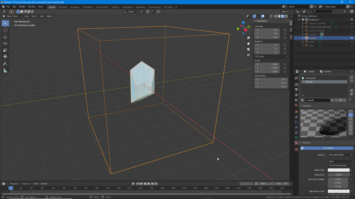The width and height of the screenshot is (355, 199).
Task: Uncheck the Collection exclude checkbox
Action: pyautogui.click(x=303, y=20)
